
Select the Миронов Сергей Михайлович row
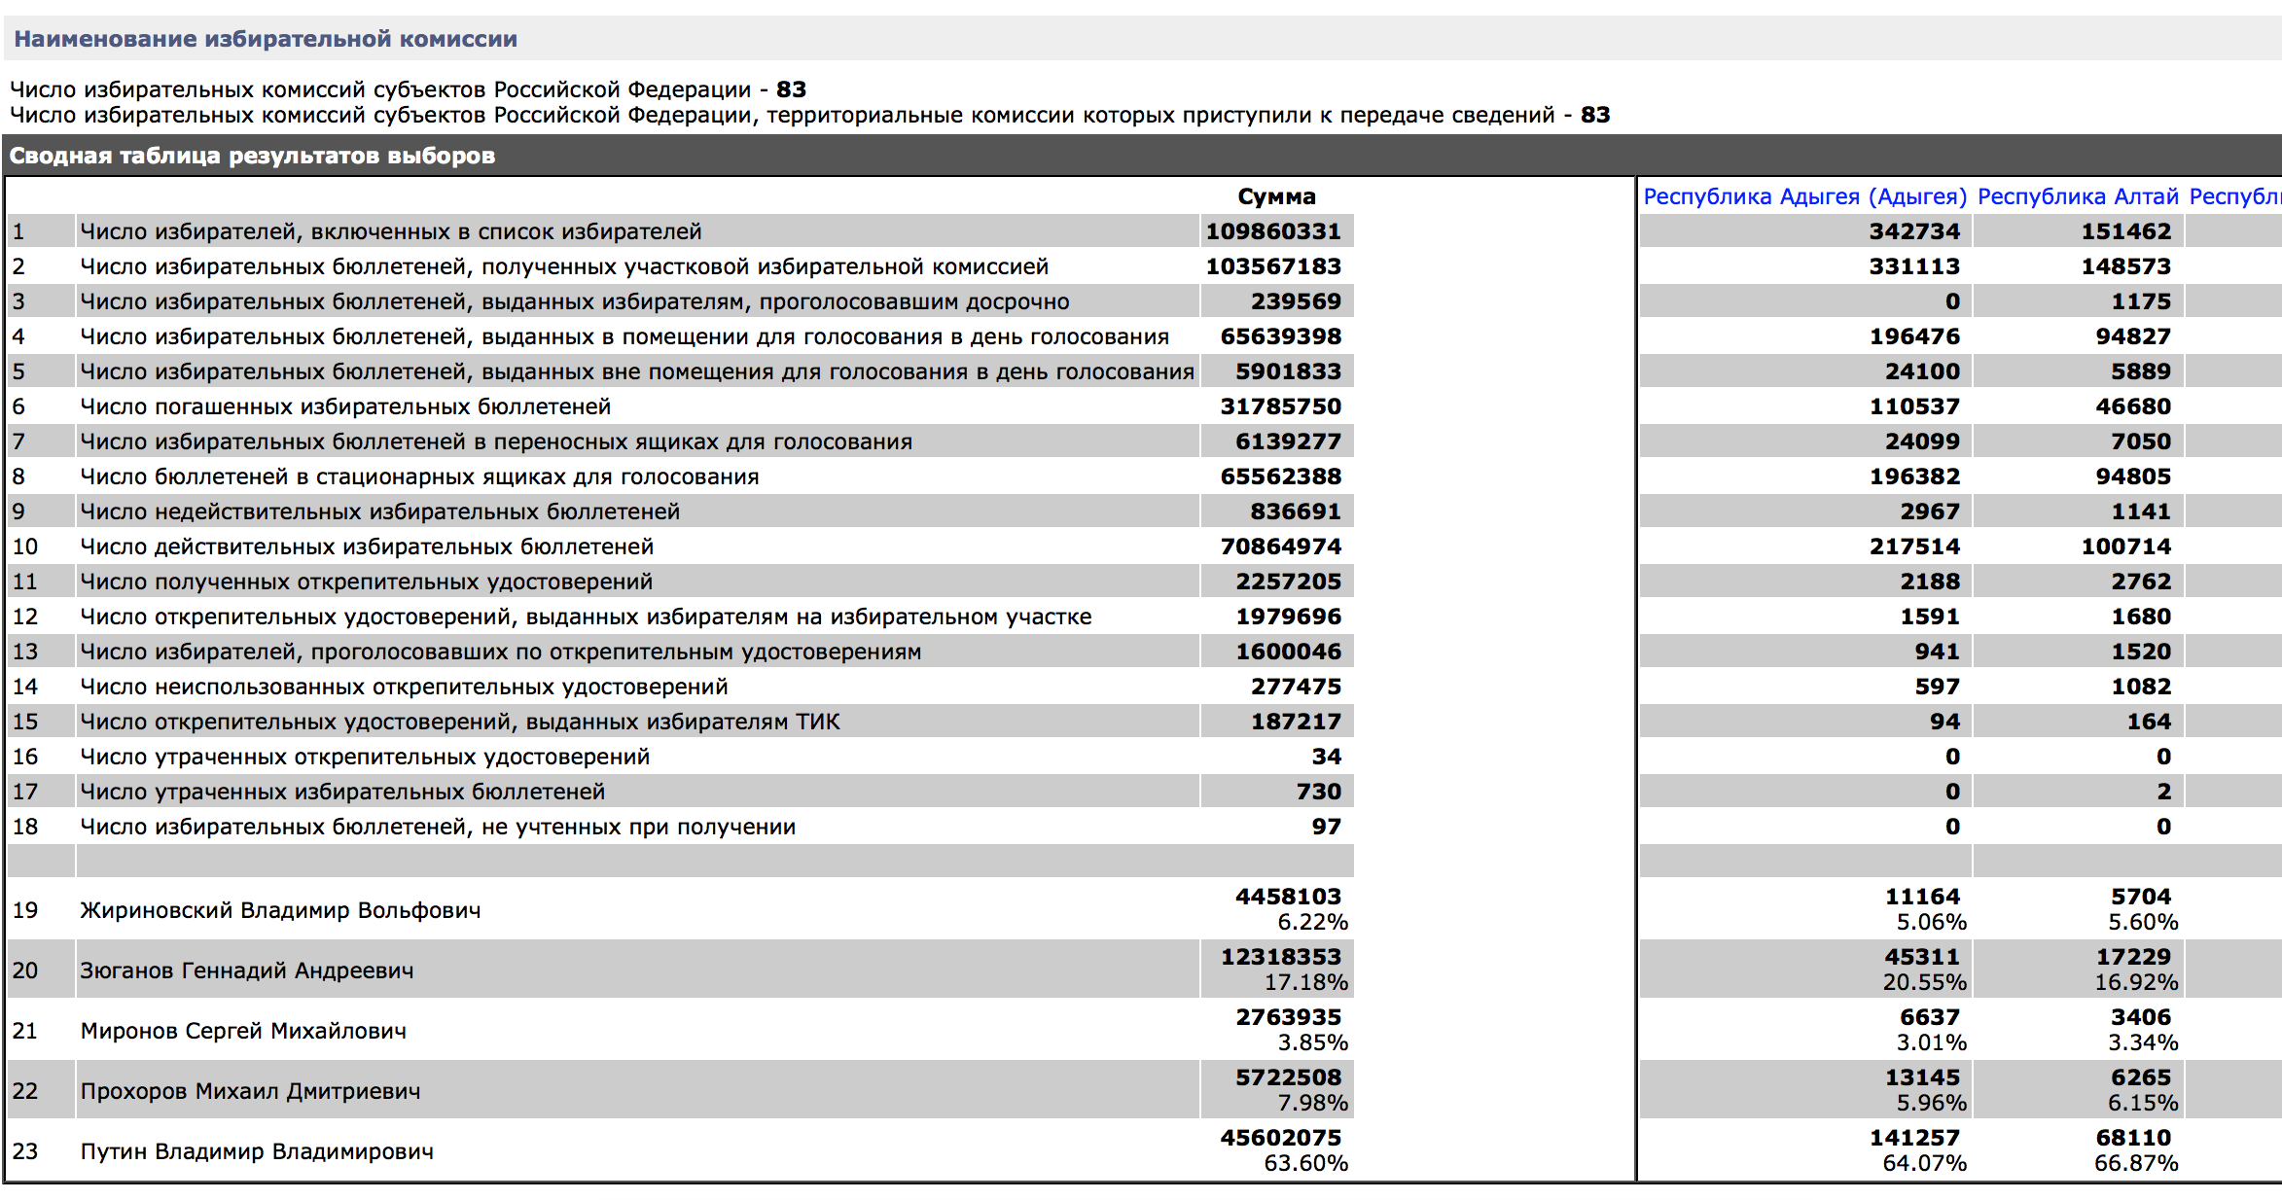click(x=243, y=1031)
